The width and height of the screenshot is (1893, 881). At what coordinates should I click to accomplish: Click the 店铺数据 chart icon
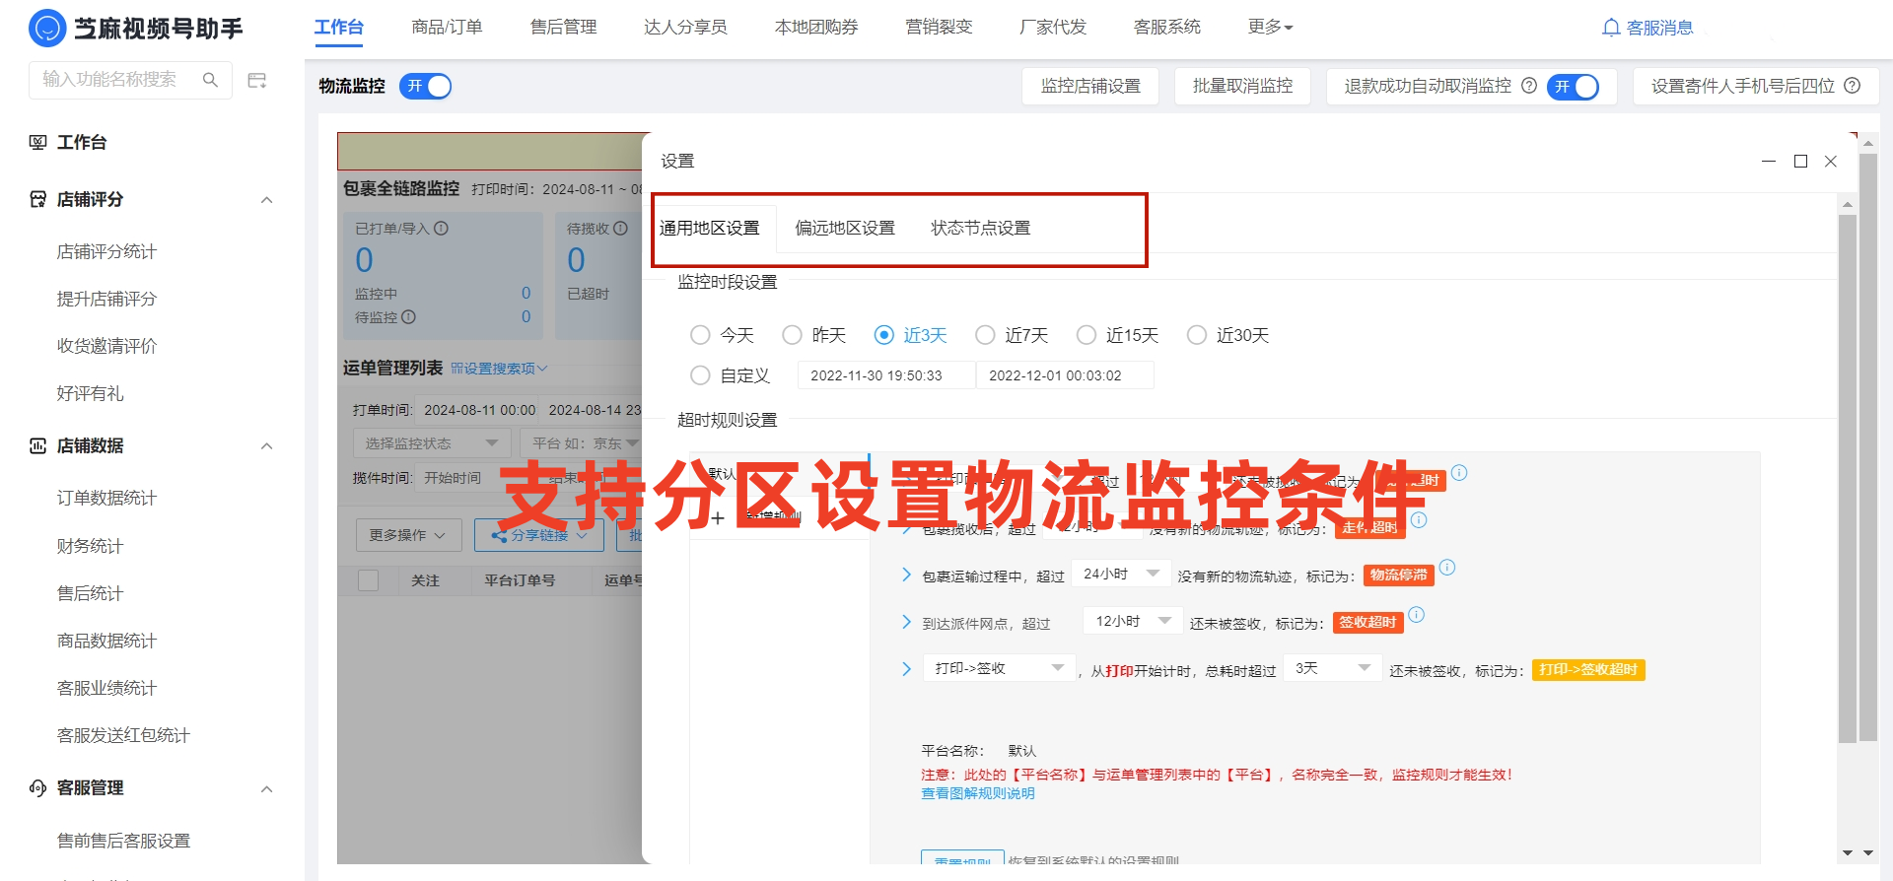[38, 445]
